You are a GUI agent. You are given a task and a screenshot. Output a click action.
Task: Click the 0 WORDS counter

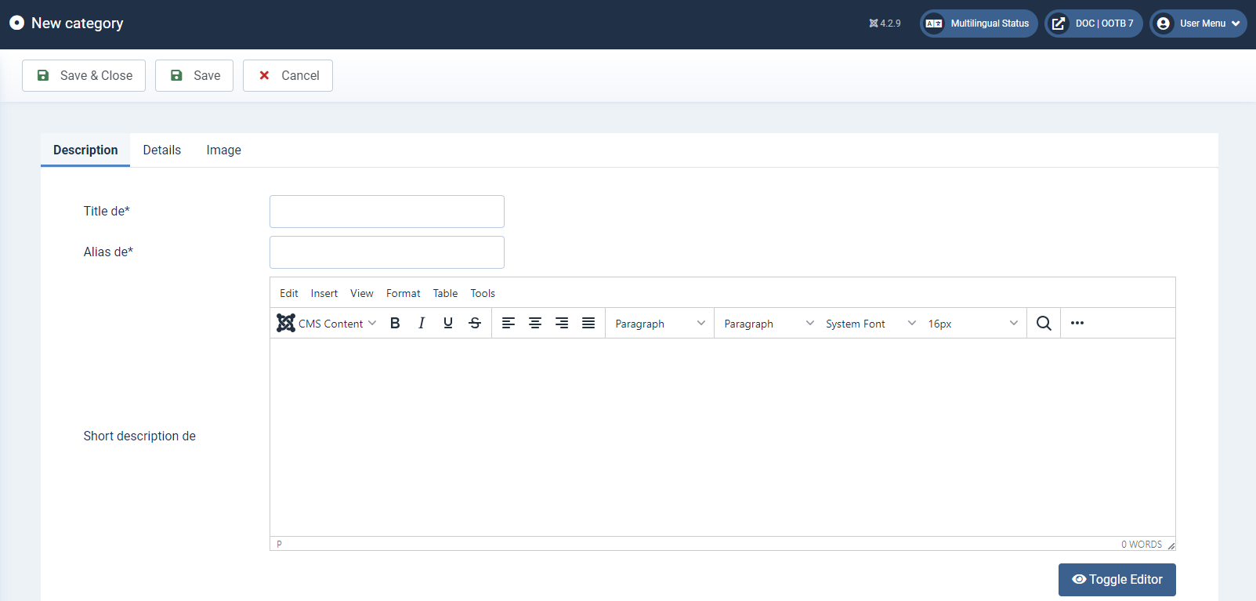(x=1142, y=545)
